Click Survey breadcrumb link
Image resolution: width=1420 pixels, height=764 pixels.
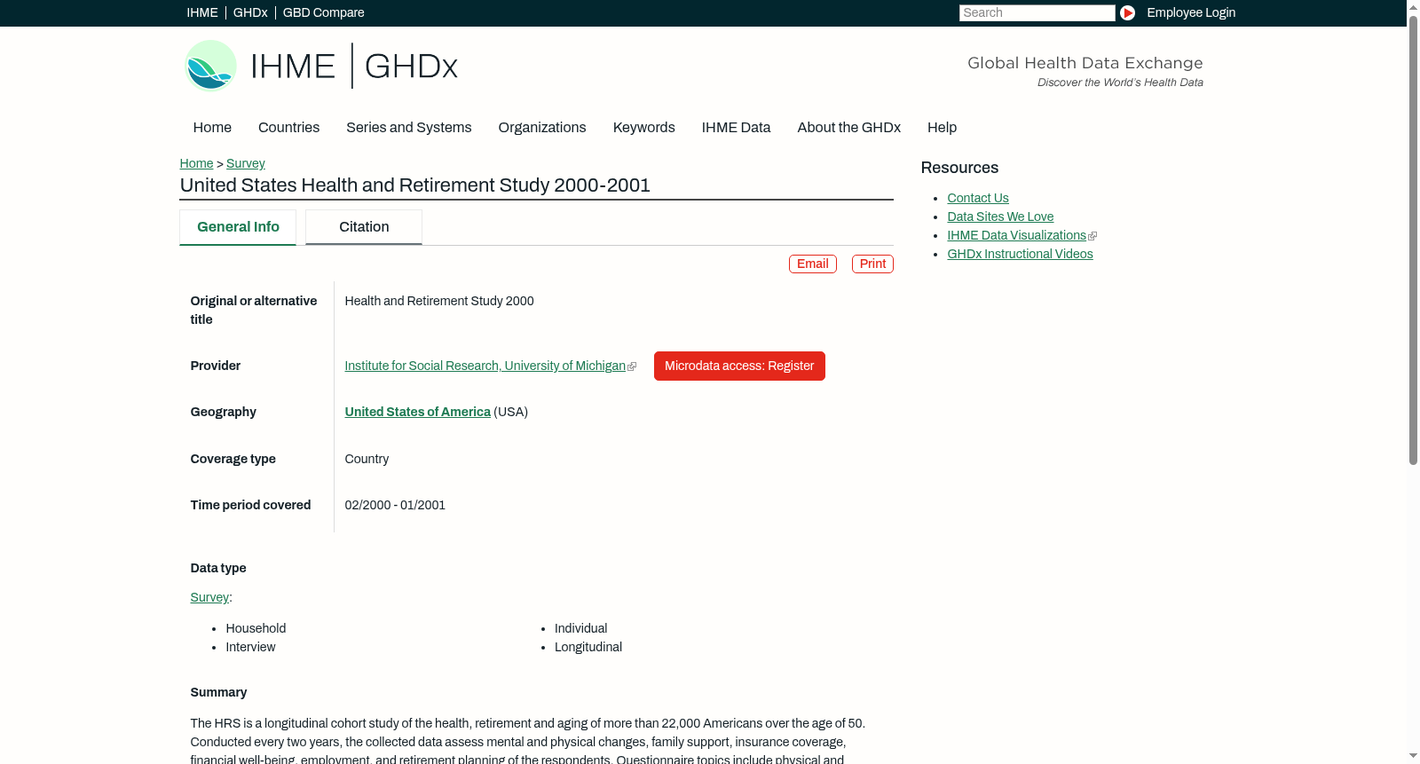[x=246, y=163]
